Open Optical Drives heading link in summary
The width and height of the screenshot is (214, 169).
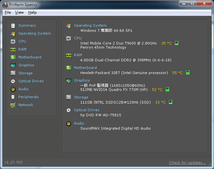(87, 110)
